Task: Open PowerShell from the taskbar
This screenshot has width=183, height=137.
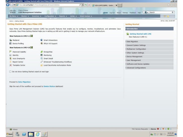Action: tap(24, 134)
